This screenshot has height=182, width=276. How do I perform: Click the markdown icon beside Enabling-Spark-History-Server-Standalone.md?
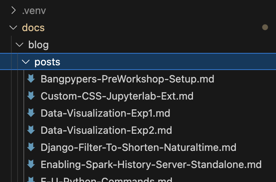(x=31, y=164)
